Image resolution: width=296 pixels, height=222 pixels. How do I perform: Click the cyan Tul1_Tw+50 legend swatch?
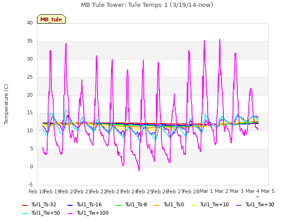(25, 214)
